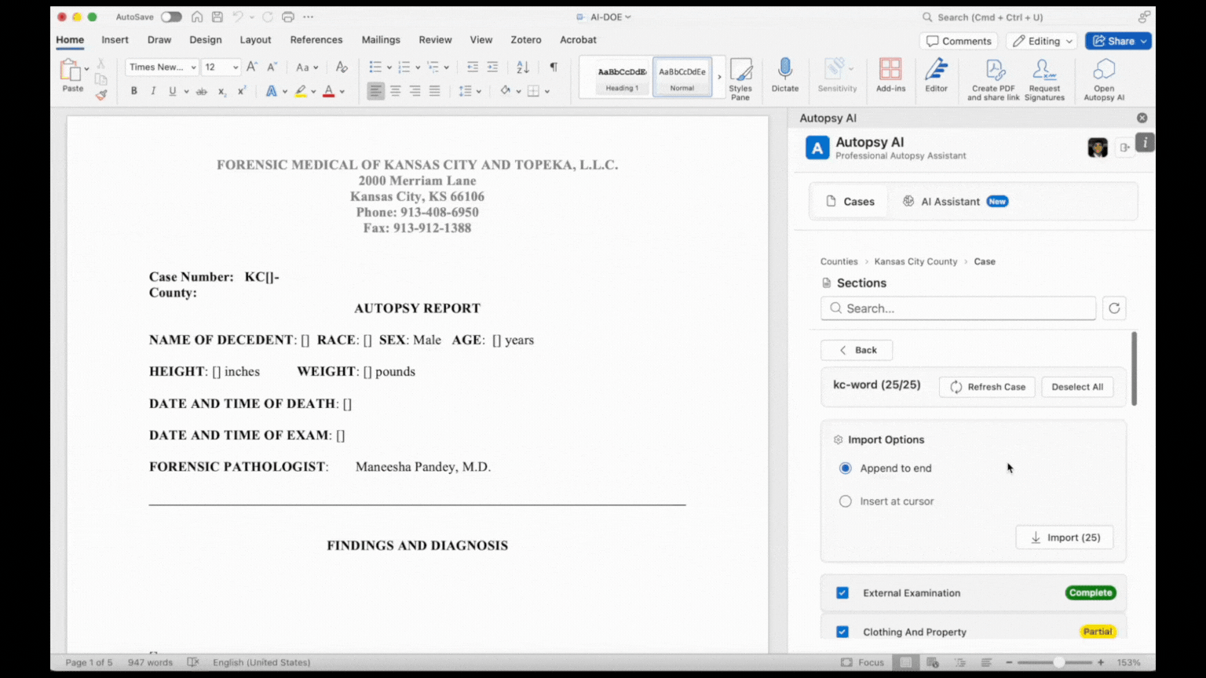The image size is (1206, 678).
Task: Click the Create PDF and share link icon
Action: coord(992,78)
